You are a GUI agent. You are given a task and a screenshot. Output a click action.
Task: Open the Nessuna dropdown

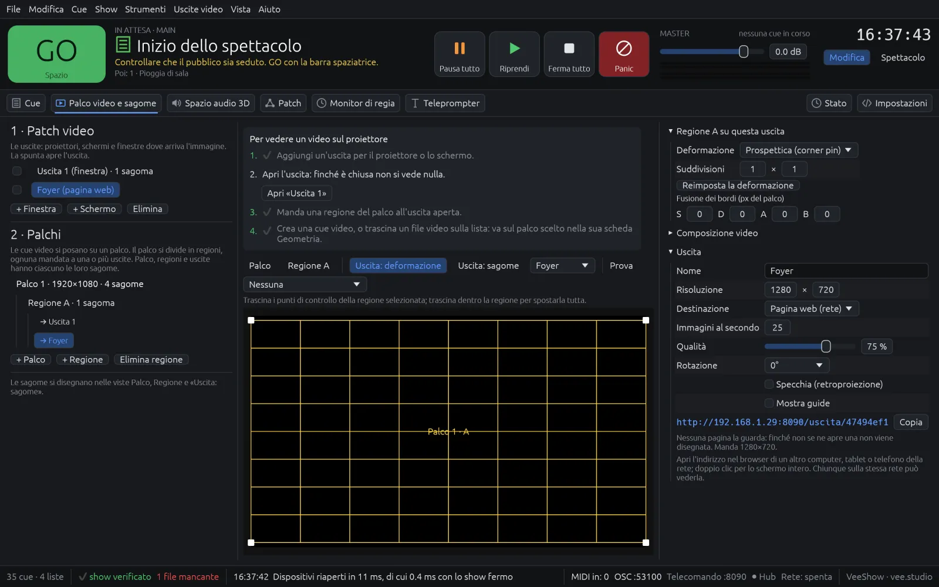click(305, 285)
